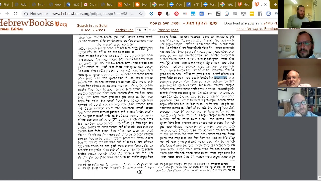
Task: Open the Selenium Se extension icon
Action: [218, 14]
